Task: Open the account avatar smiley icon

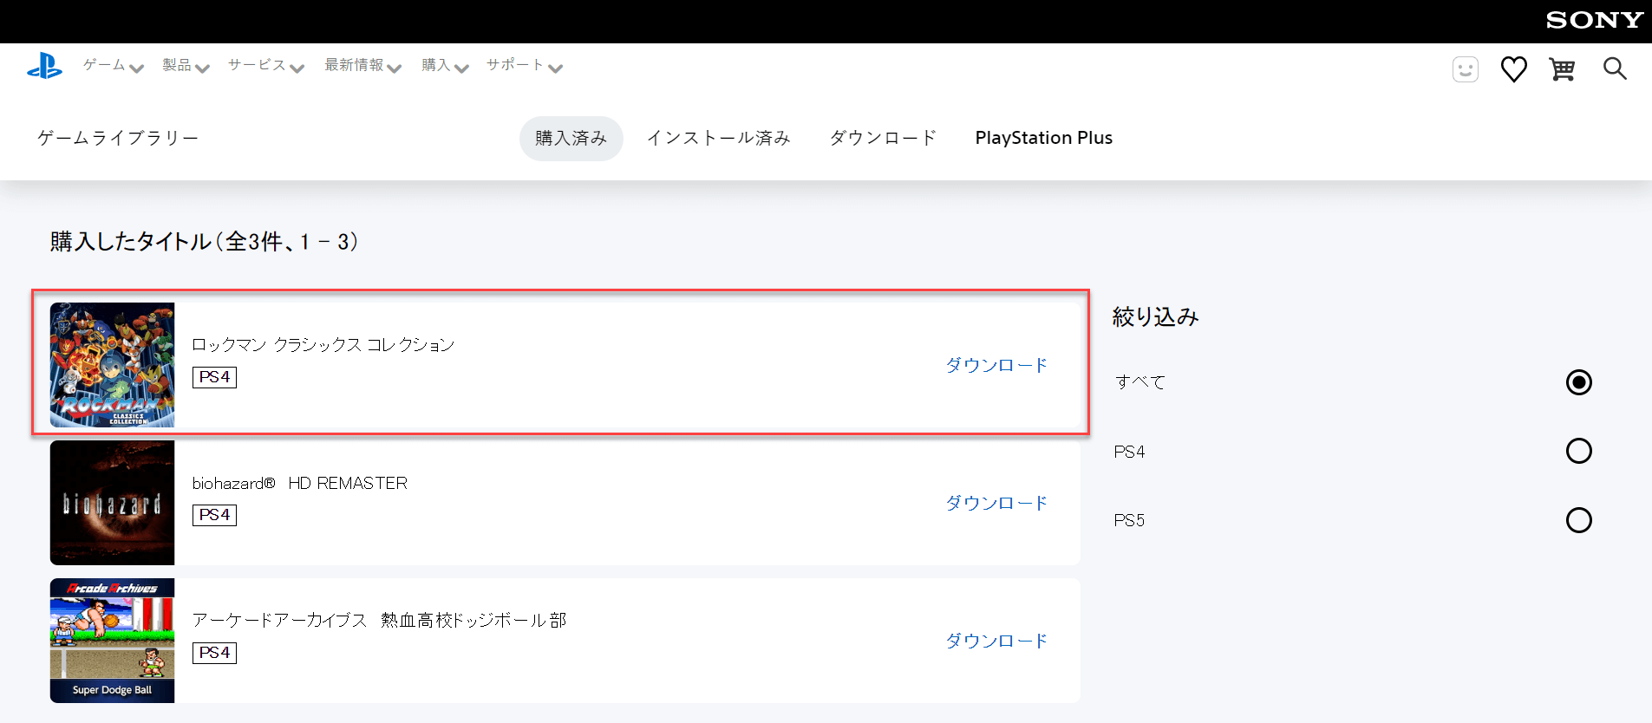Action: 1466,69
